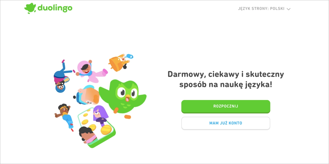Click the Duolingo owl logo icon
The height and width of the screenshot is (164, 329).
click(30, 8)
